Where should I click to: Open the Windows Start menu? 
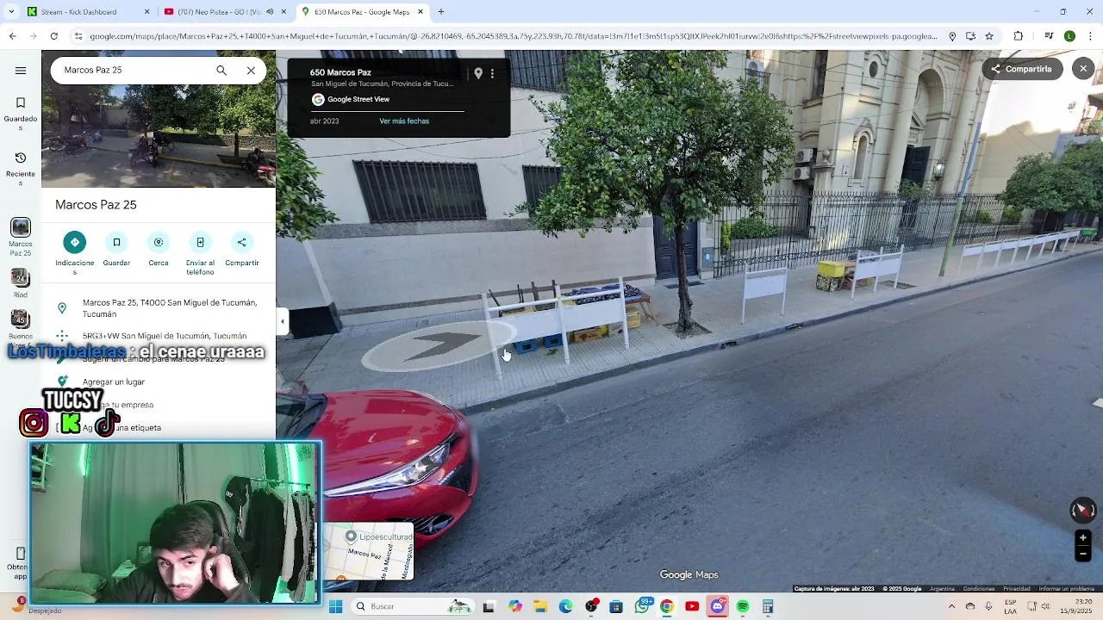[335, 606]
